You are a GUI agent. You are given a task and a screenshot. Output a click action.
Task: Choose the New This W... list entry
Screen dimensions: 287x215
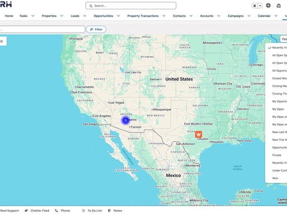(276, 140)
